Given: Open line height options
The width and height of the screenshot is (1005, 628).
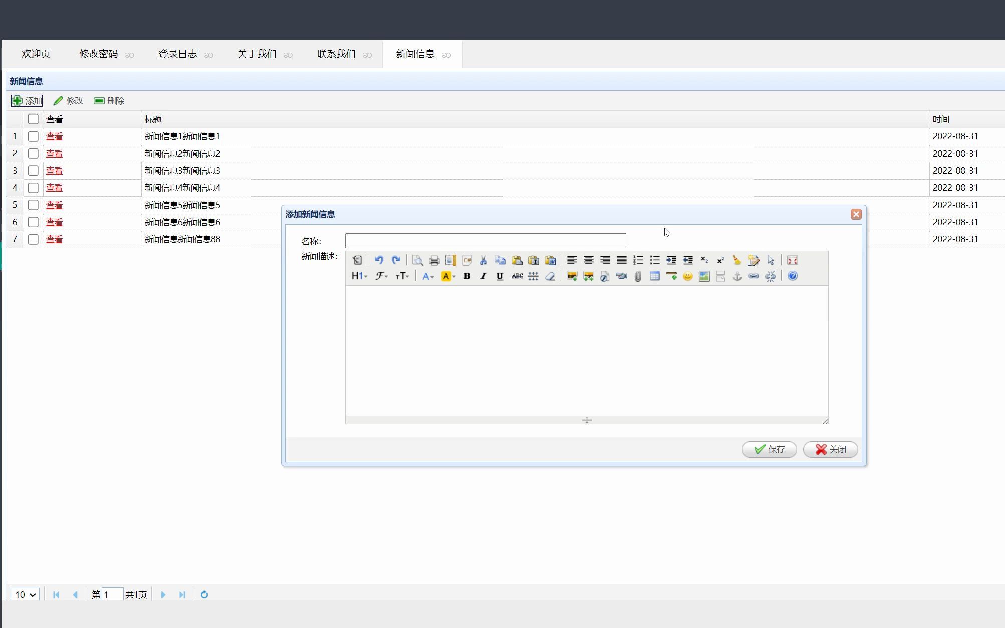Looking at the screenshot, I should coord(533,276).
